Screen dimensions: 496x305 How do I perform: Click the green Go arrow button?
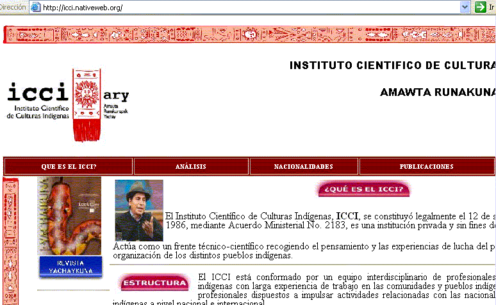click(x=480, y=7)
